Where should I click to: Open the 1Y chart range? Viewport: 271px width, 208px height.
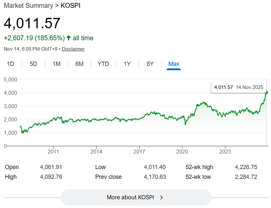[127, 64]
